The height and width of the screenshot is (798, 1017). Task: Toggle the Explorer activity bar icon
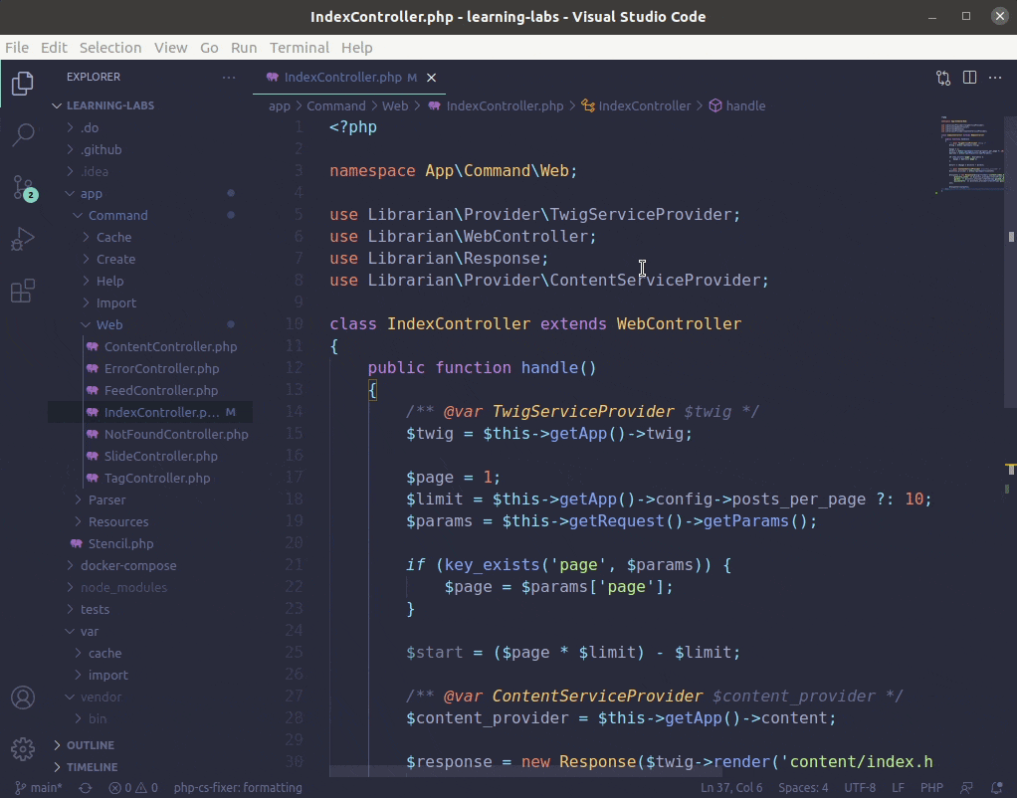(x=22, y=84)
